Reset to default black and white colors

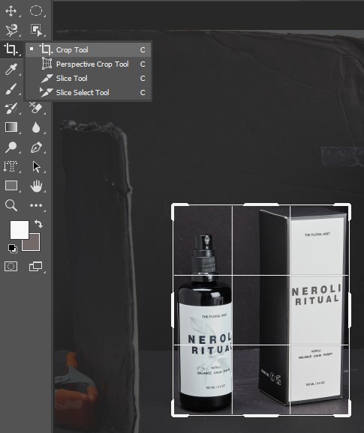[x=13, y=249]
